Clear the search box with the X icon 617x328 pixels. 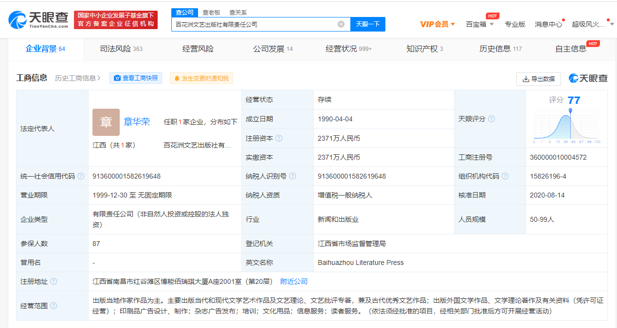[341, 24]
